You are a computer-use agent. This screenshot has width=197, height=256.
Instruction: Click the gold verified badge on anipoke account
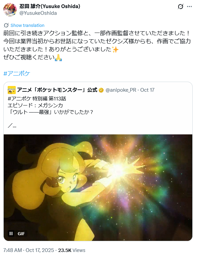[101, 90]
